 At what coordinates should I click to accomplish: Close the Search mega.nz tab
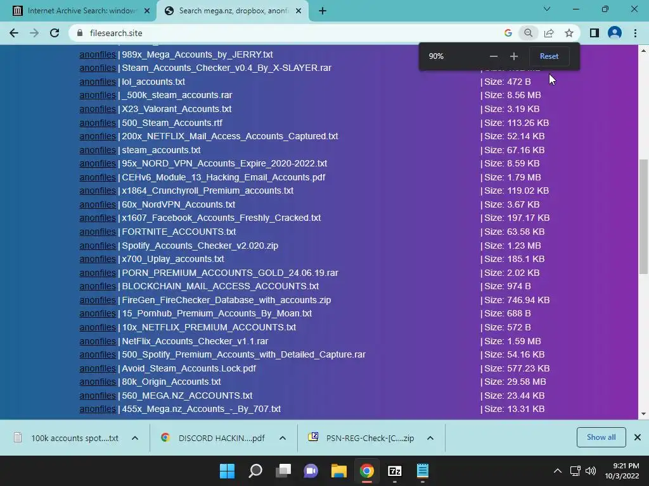[x=299, y=11]
